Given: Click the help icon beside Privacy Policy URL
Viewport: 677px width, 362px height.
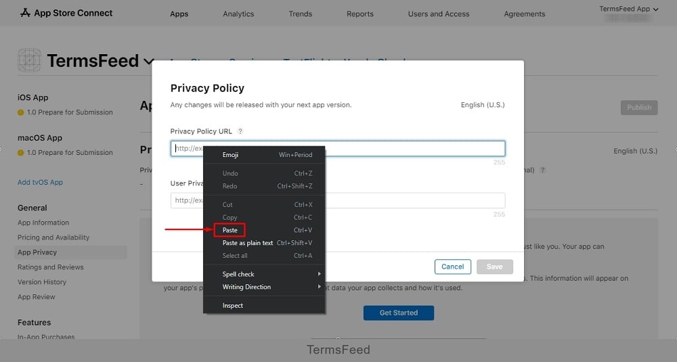Looking at the screenshot, I should click(240, 131).
